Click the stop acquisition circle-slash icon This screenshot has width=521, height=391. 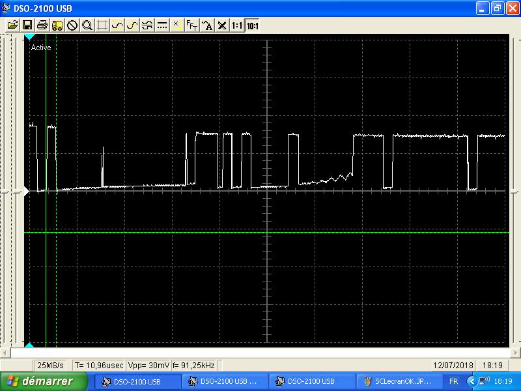pos(72,25)
